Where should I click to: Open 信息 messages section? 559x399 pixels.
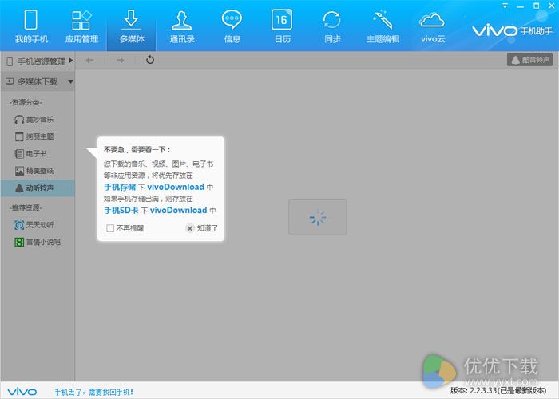(232, 27)
